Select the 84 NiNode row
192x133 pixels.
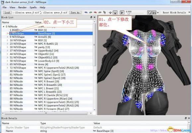47,85
